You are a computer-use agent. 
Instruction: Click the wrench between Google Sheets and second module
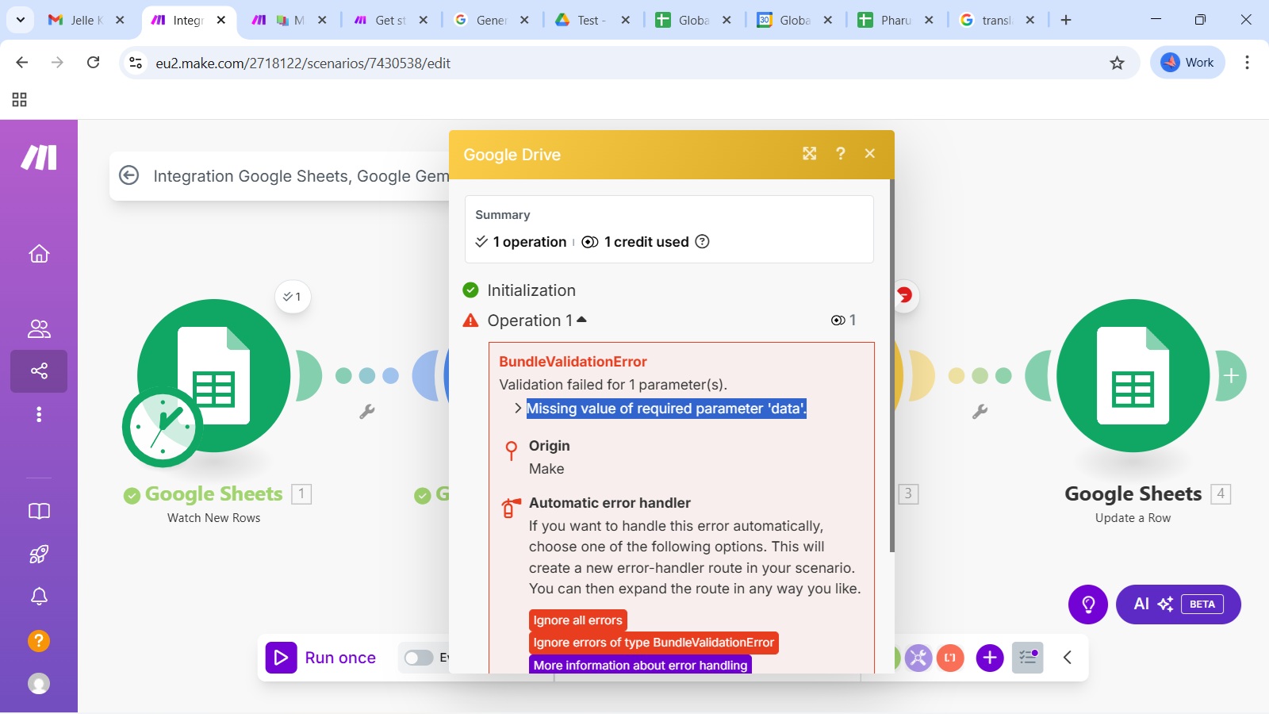[367, 411]
